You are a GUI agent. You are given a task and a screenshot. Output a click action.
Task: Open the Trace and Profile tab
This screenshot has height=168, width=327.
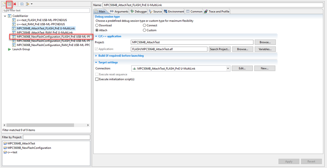pos(217,11)
